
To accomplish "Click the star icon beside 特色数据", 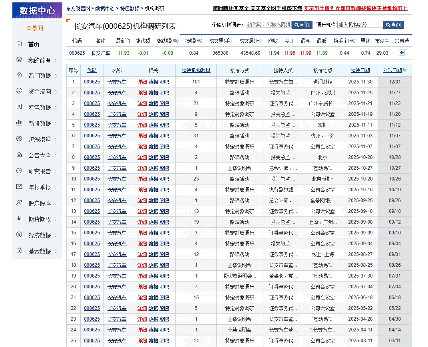I will 19,107.
